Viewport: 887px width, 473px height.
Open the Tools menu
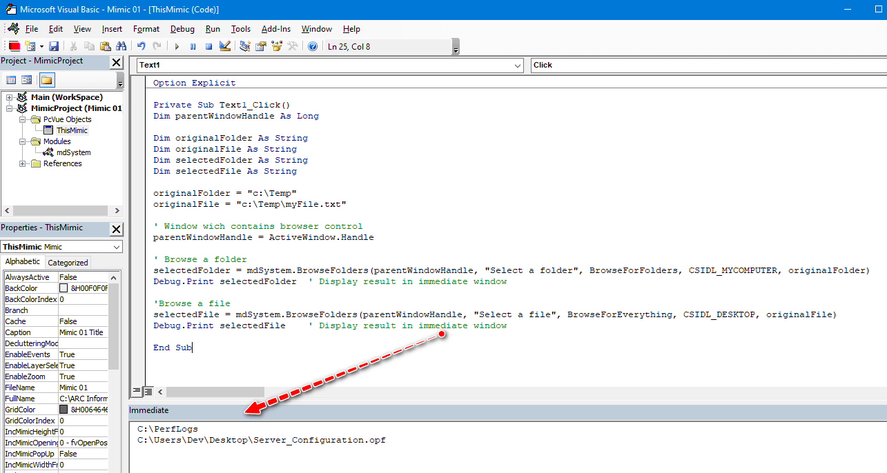[x=241, y=29]
